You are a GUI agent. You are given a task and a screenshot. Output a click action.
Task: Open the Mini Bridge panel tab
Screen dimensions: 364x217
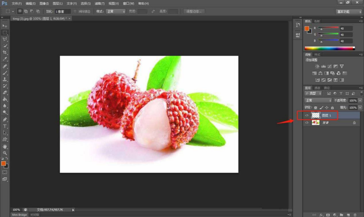(x=19, y=215)
